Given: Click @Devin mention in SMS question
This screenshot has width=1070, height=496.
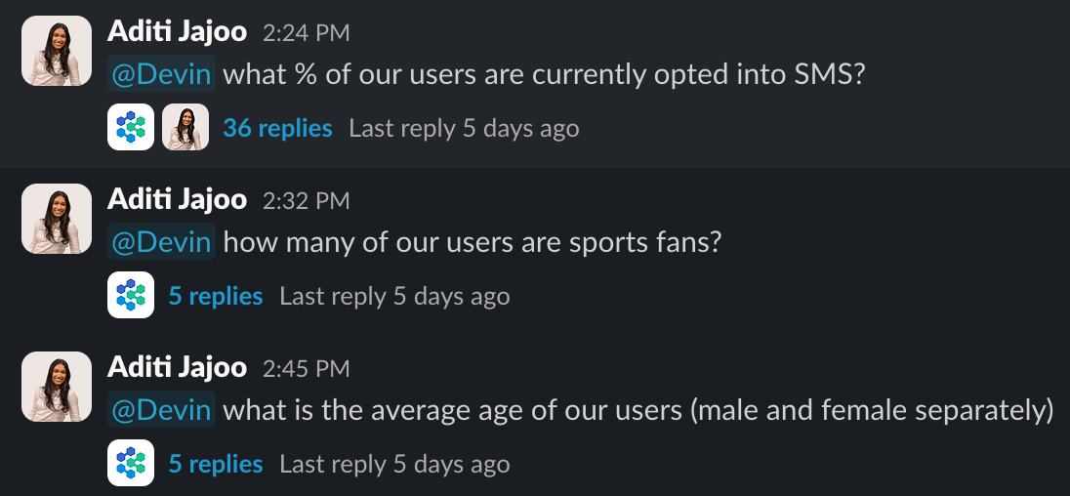Looking at the screenshot, I should (x=161, y=73).
